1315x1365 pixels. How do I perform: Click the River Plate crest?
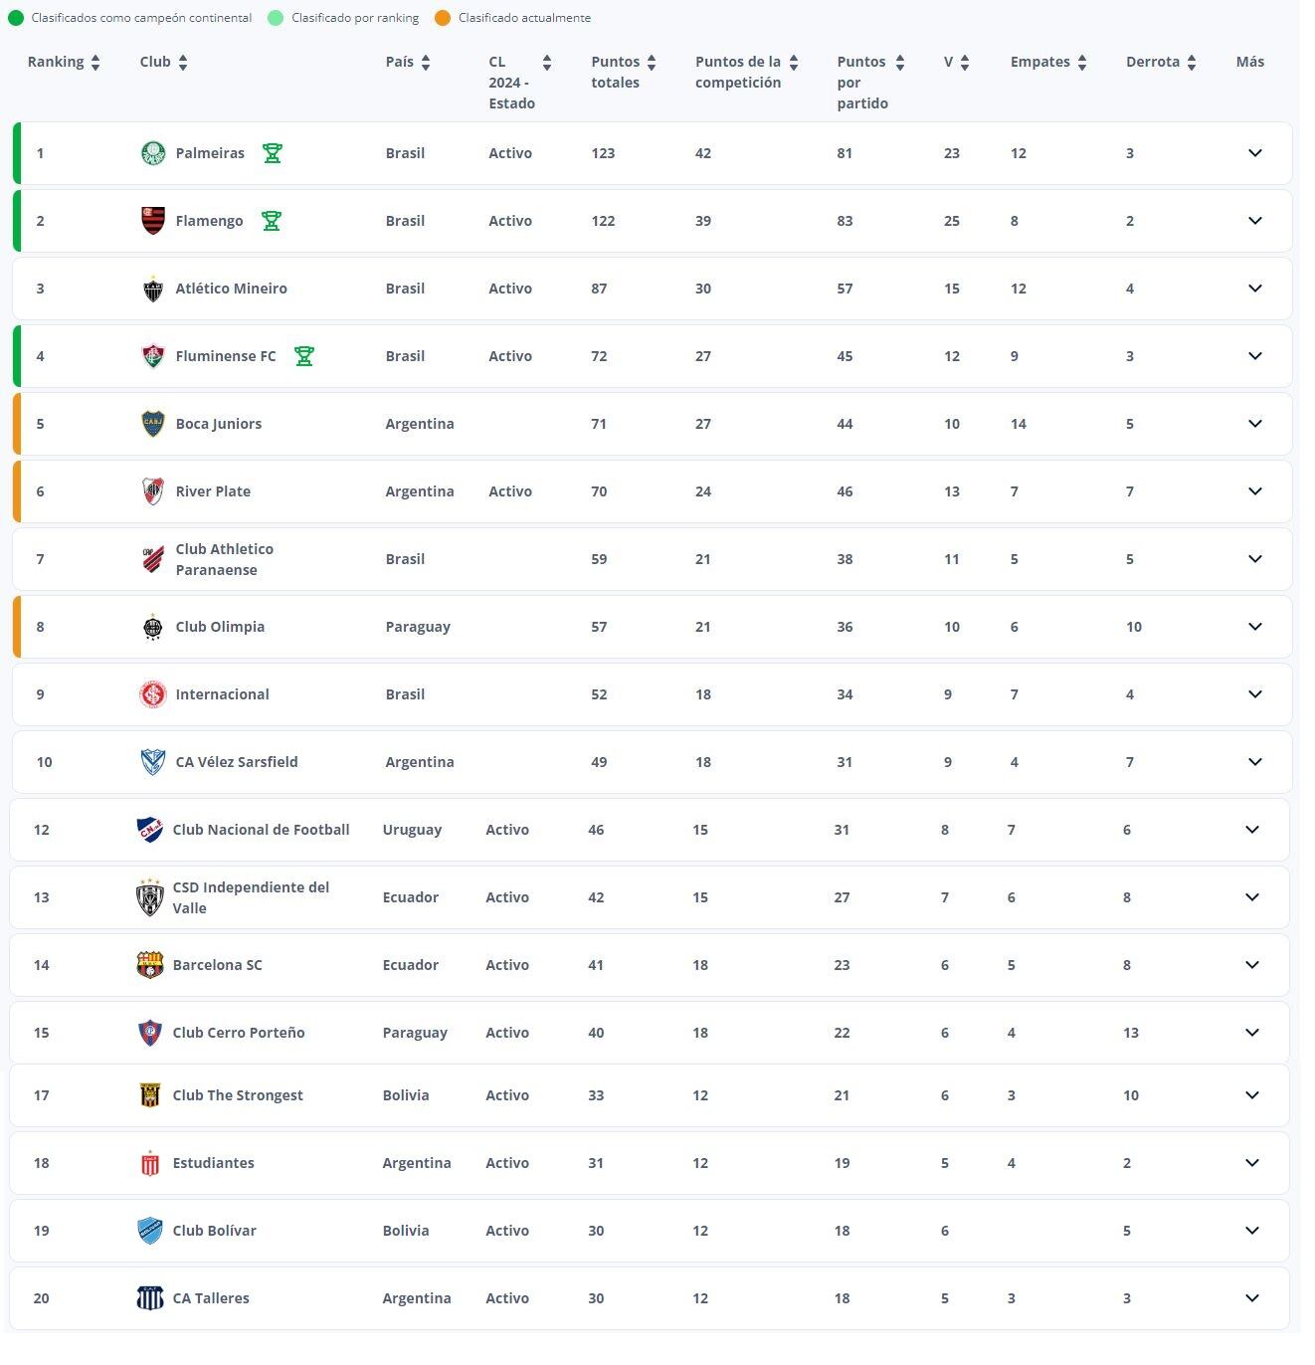pyautogui.click(x=153, y=491)
